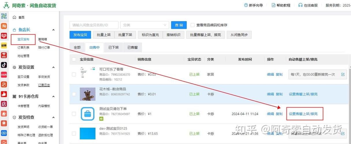Click 设置售罄上架/擦亮 for 花木城--数店商品
The height and width of the screenshot is (144, 351).
(303, 94)
